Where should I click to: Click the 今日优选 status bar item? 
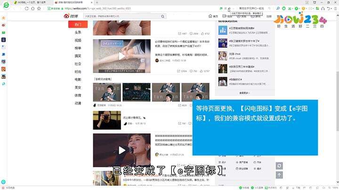pyautogui.click(x=8, y=188)
